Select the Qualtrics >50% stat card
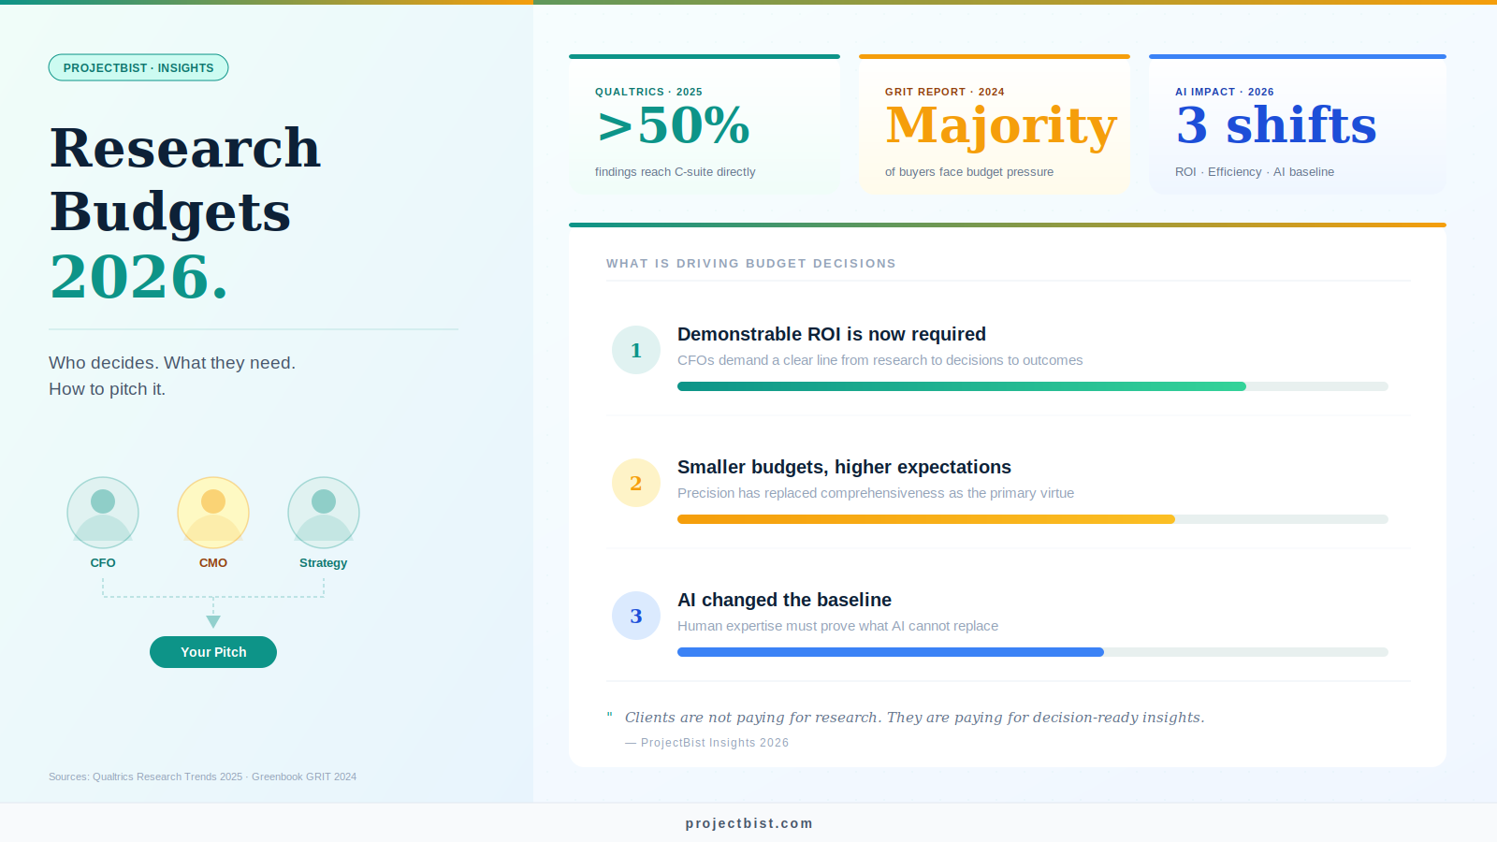 click(705, 124)
